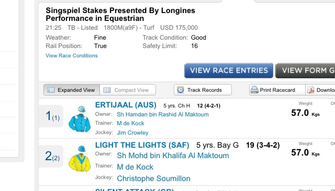Open jockey Jim Crowley's page
The image size is (335, 191).
(x=132, y=133)
